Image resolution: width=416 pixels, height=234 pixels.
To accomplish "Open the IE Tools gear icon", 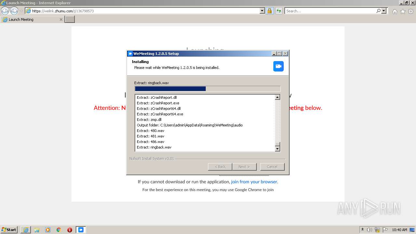I will [x=411, y=11].
